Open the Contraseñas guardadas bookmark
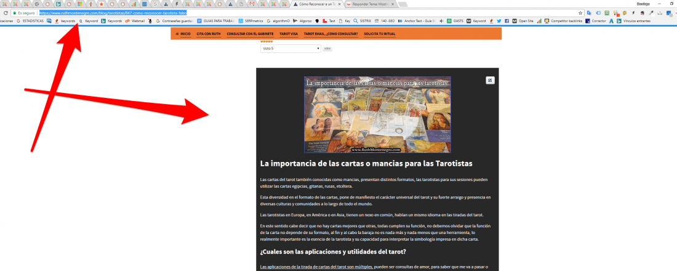Image resolution: width=677 pixels, height=271 pixels. (x=175, y=21)
